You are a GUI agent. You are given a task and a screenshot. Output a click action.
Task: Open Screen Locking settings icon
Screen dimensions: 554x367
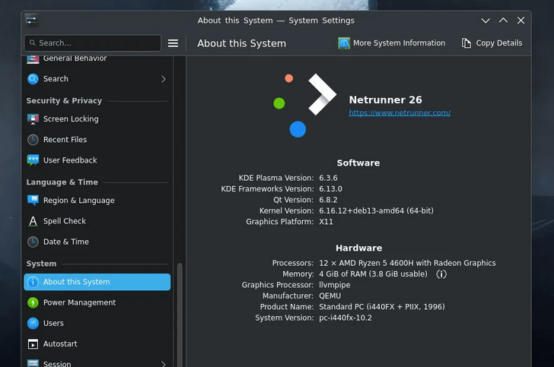[x=33, y=119]
